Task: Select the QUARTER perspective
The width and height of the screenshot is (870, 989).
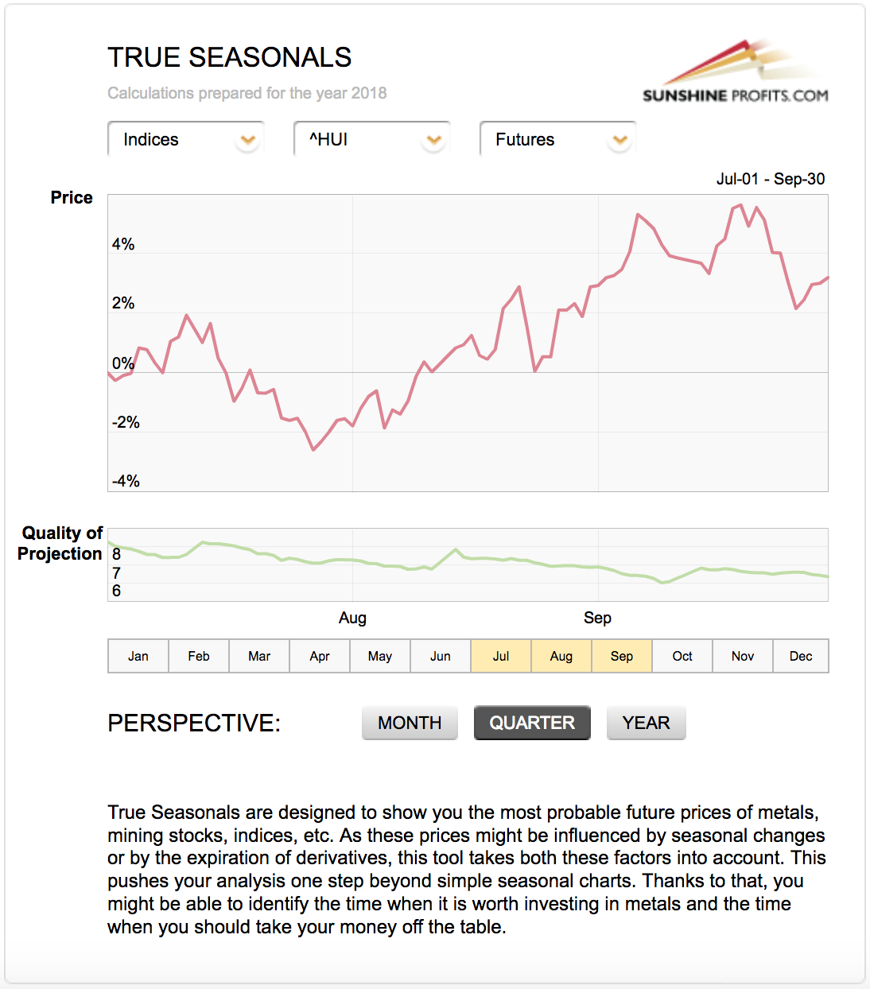Action: [532, 723]
